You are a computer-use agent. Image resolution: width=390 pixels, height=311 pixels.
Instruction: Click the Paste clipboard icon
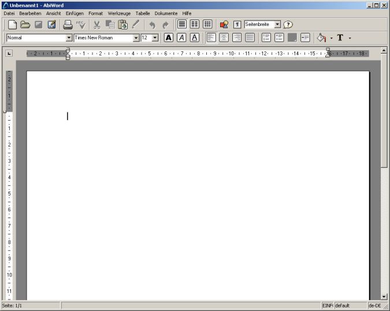click(122, 25)
